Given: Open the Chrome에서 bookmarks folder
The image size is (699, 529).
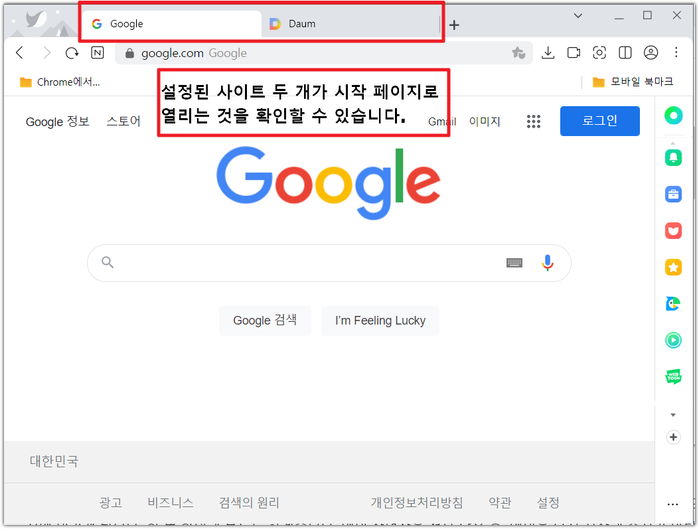Looking at the screenshot, I should (x=60, y=82).
